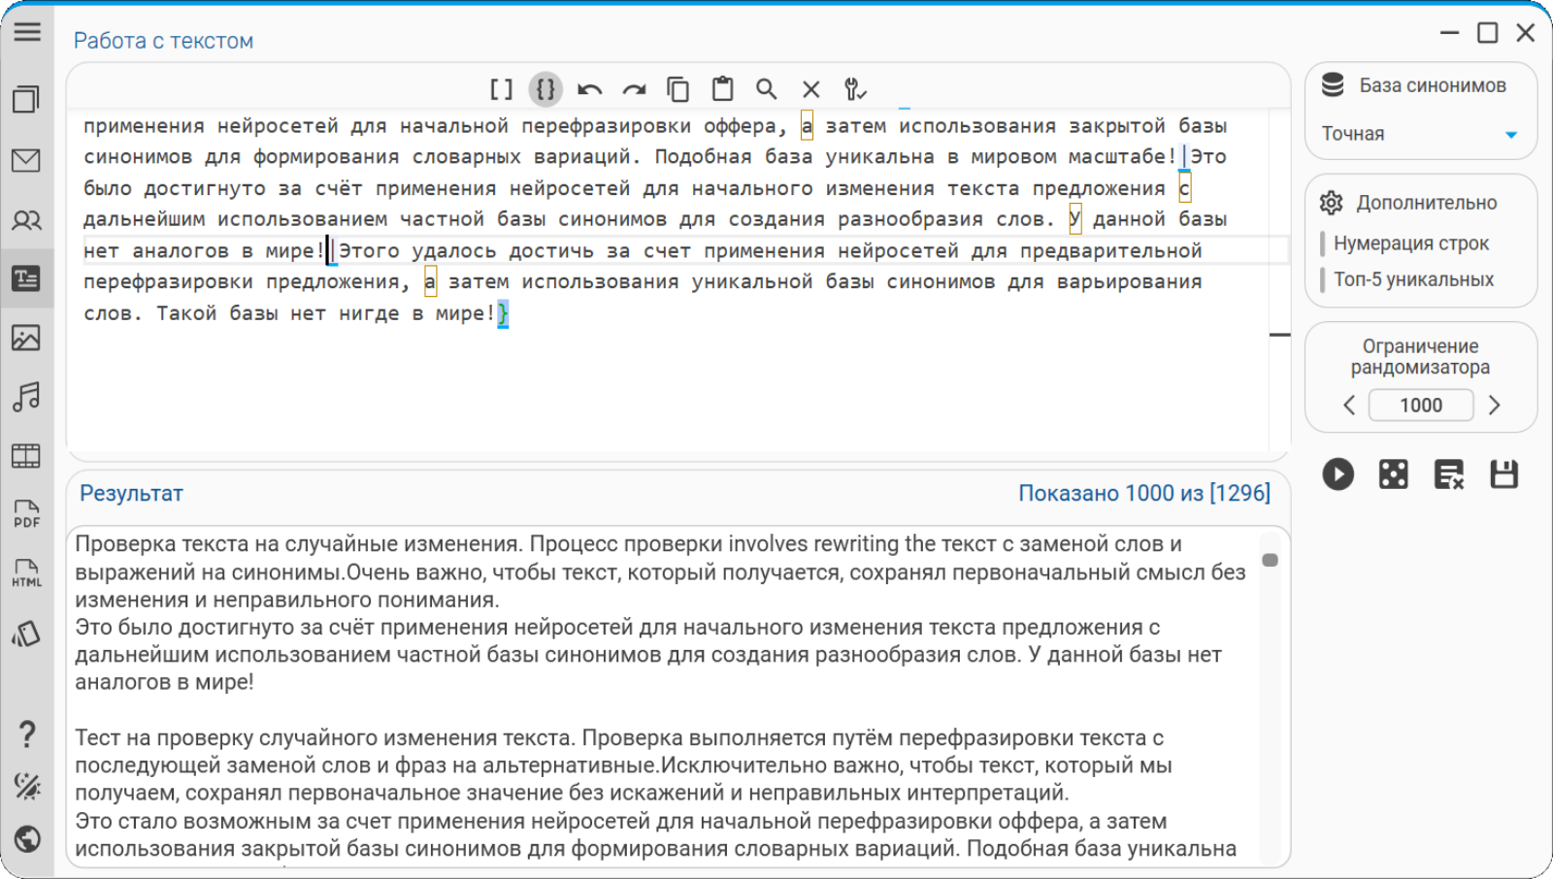Screen dimensions: 1553x879
Task: Undo the last edit in the editor
Action: 589,89
